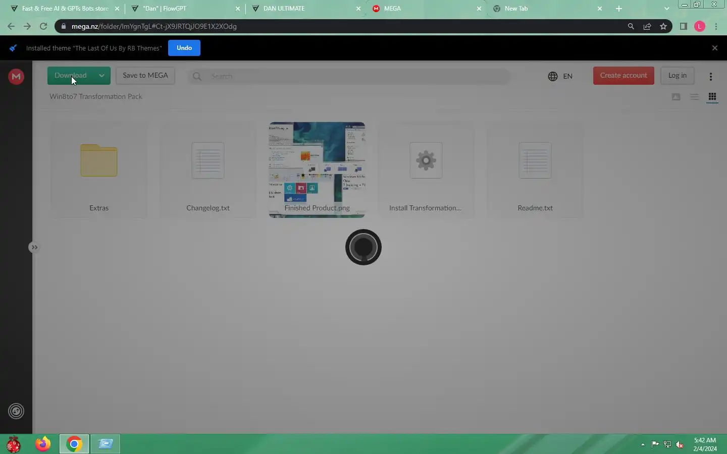The height and width of the screenshot is (454, 727).
Task: Click the Win8to7 Transformation Pack breadcrumb
Action: pyautogui.click(x=96, y=96)
